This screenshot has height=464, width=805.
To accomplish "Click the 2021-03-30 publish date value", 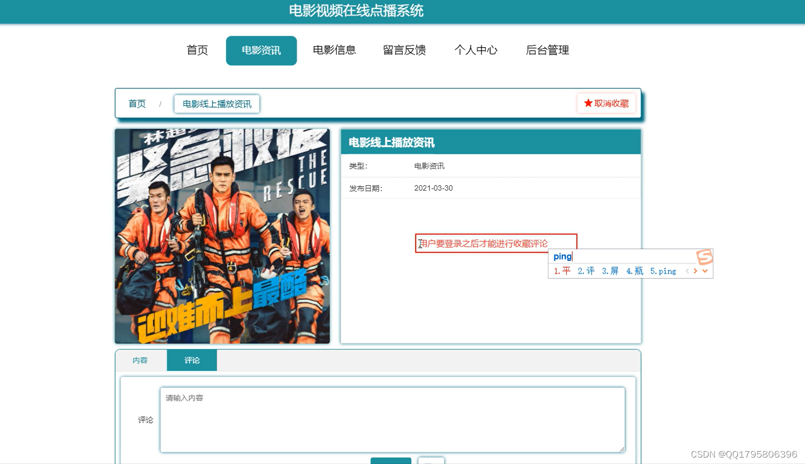I will click(x=433, y=188).
